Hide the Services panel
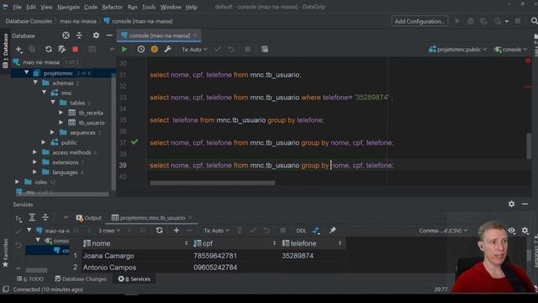538x303 pixels. (525, 204)
